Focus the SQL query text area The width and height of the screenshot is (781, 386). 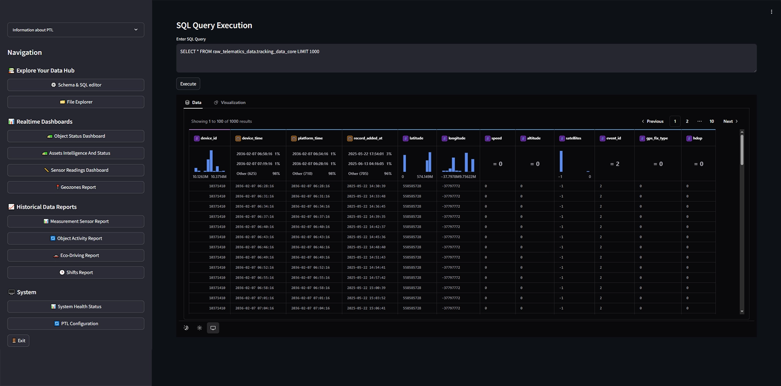(466, 58)
